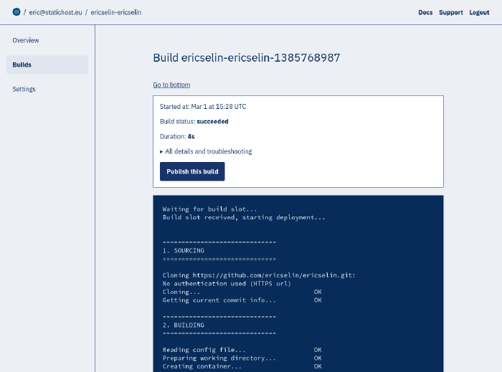The image size is (502, 372).
Task: Click the Duration 4s value
Action: 191,136
